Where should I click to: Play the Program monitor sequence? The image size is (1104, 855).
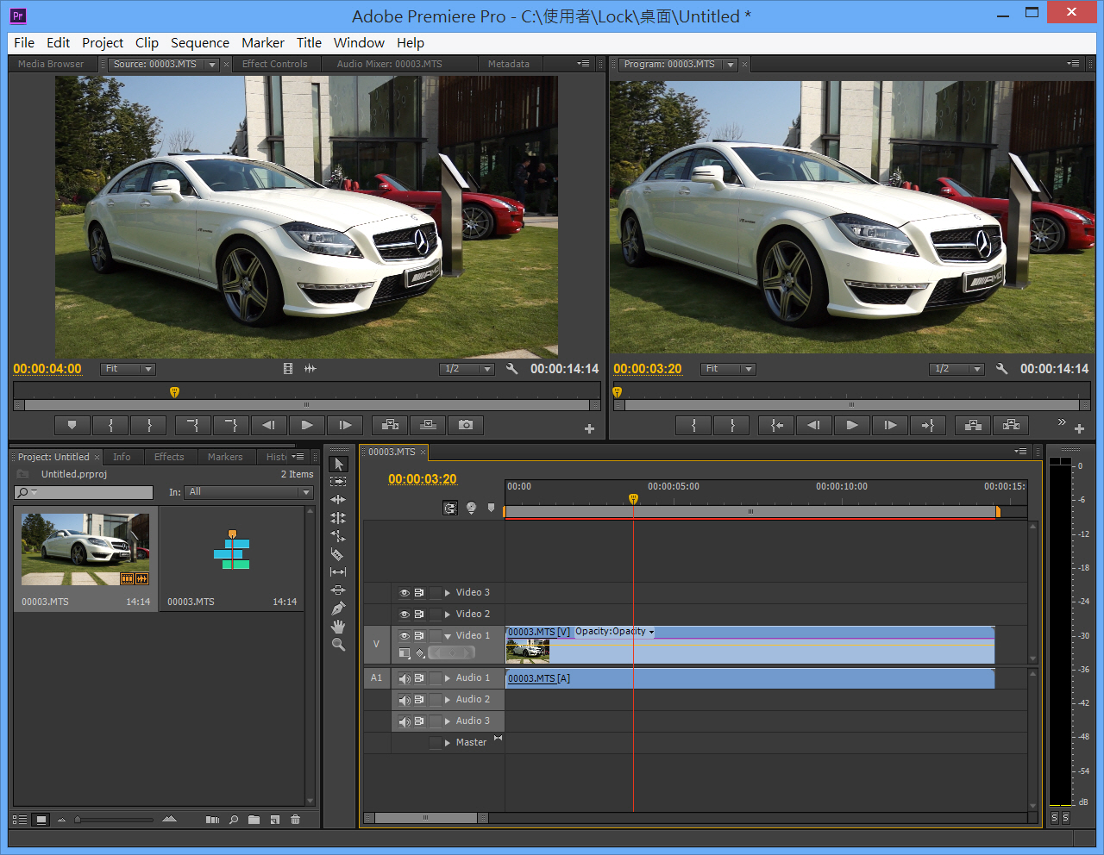point(852,425)
